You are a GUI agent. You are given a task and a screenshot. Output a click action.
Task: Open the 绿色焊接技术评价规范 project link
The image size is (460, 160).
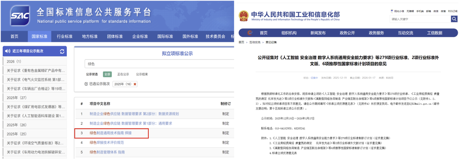pos(107,143)
